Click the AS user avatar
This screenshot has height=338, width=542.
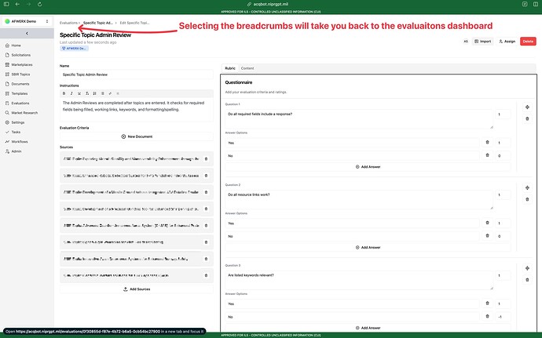coord(466,42)
